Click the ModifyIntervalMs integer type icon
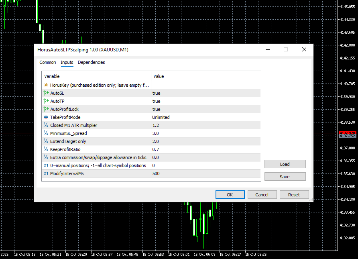Viewport: 358px width, 259px height. (46, 173)
